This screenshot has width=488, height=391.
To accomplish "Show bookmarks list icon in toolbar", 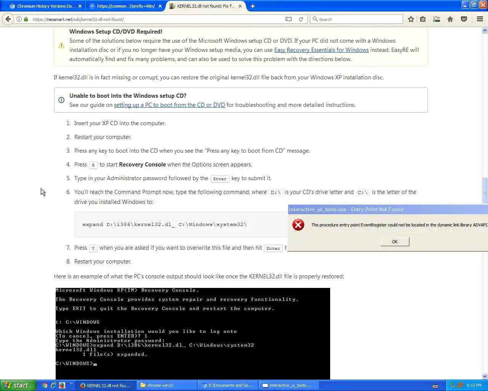I will 423,19.
